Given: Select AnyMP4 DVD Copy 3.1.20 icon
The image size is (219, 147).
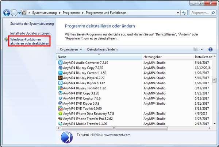Looking at the screenshot, I should click(60, 93).
